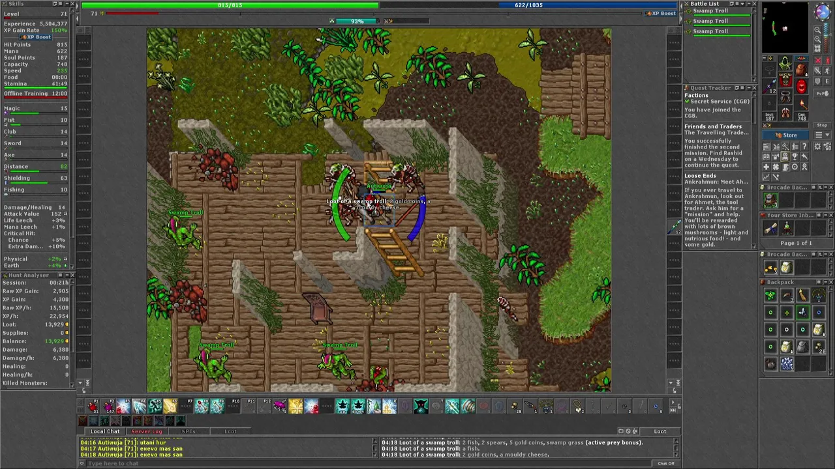Screen dimensions: 835x469
Task: Open the gear settings icon
Action: [x=817, y=146]
